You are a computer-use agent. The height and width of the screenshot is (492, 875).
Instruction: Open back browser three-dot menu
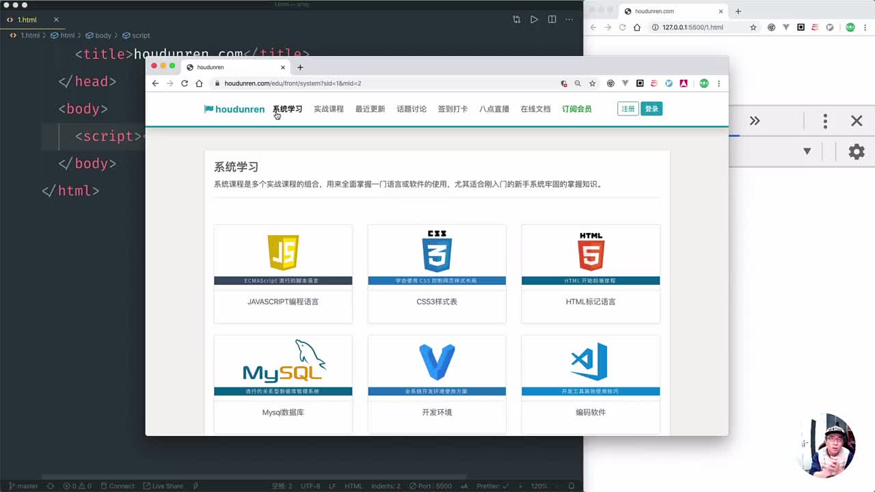[865, 27]
